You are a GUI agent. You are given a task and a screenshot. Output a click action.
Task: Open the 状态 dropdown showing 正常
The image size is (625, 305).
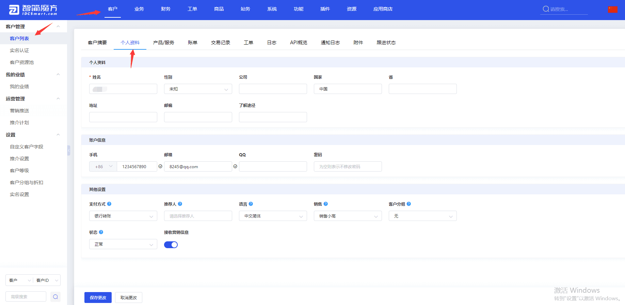click(123, 244)
